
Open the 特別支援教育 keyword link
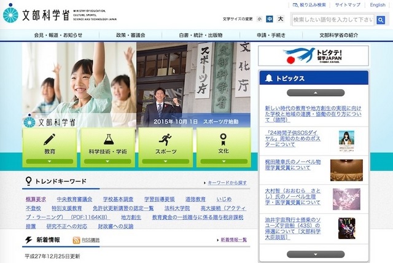[x=67, y=208]
